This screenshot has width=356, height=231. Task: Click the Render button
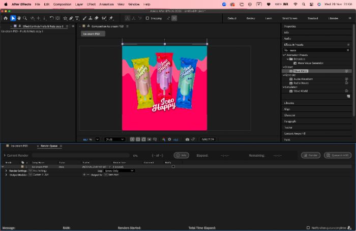point(311,155)
